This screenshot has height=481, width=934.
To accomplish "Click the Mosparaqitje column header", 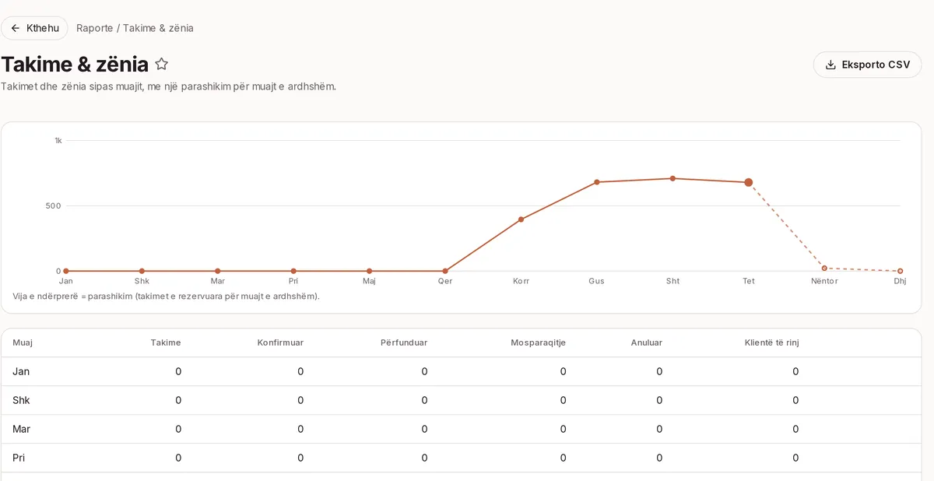I will click(539, 342).
